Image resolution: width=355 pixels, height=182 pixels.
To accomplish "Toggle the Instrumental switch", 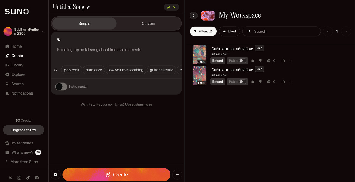I will pos(61,87).
